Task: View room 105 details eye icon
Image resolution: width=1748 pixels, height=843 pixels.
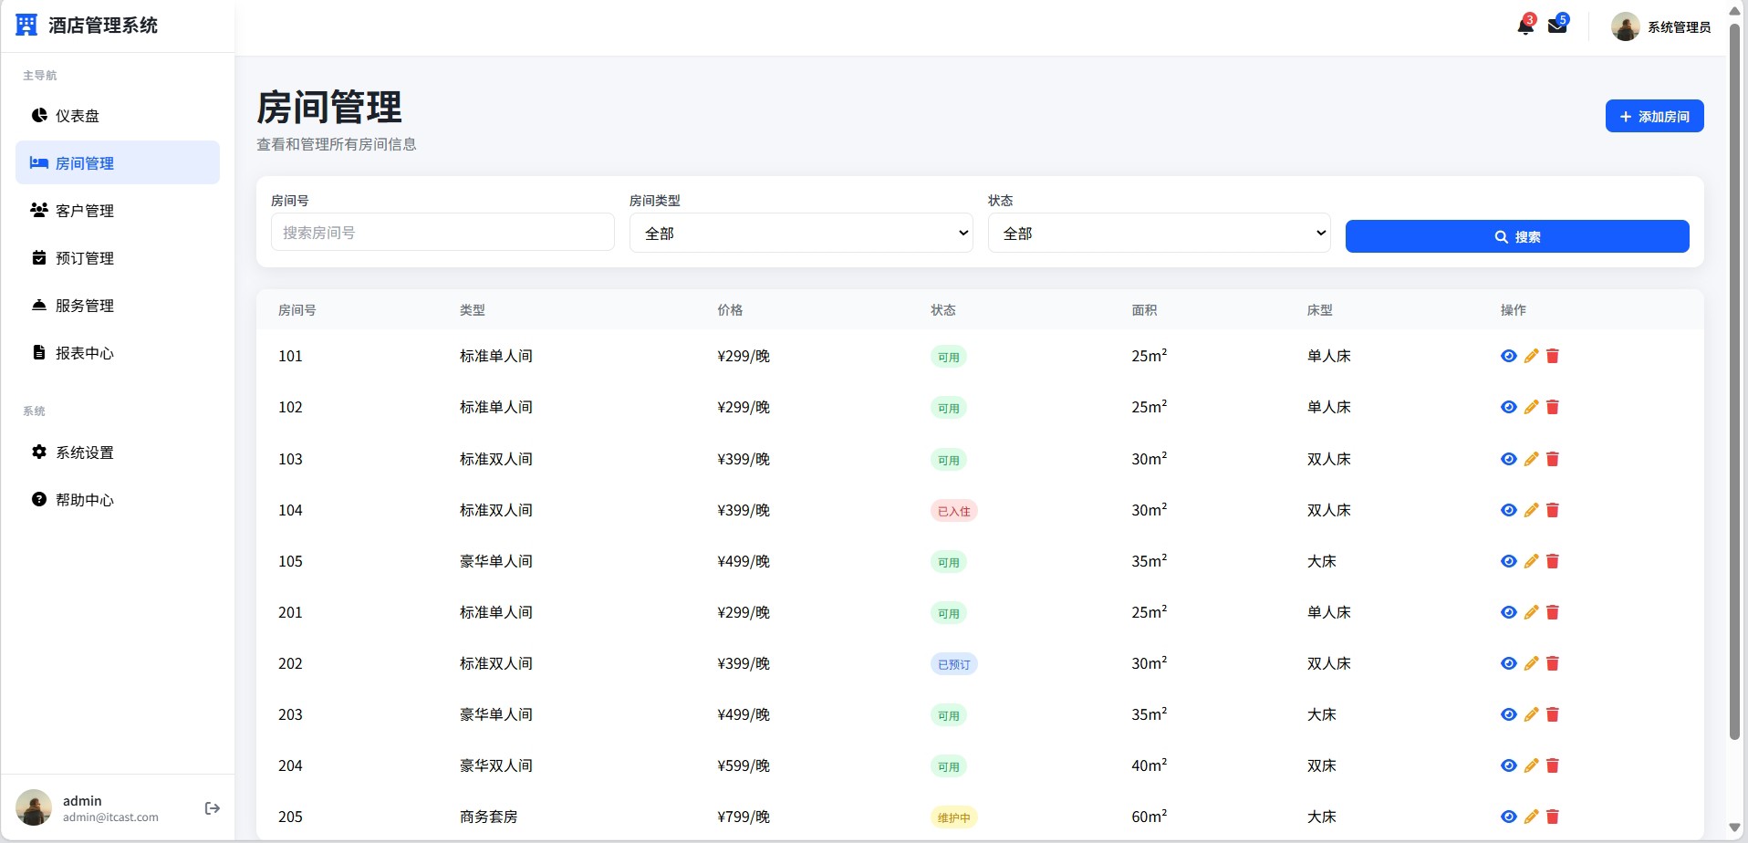Action: (x=1508, y=561)
